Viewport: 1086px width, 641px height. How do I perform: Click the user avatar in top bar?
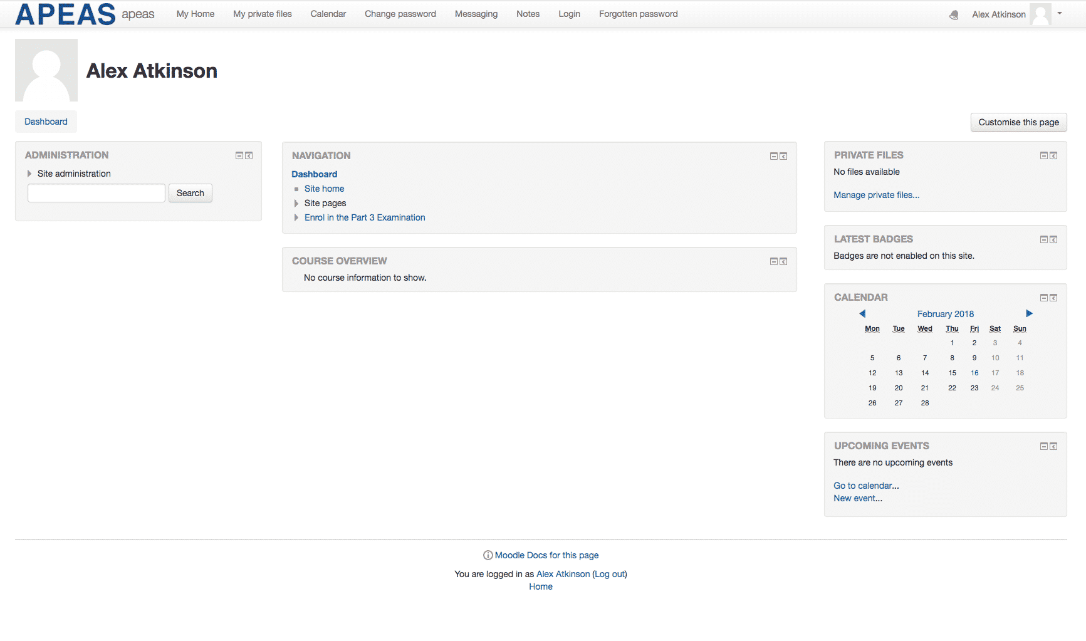click(1040, 14)
